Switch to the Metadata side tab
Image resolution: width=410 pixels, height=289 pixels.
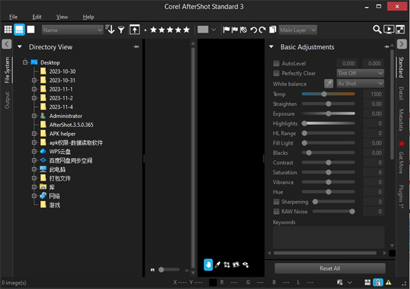[x=401, y=120]
